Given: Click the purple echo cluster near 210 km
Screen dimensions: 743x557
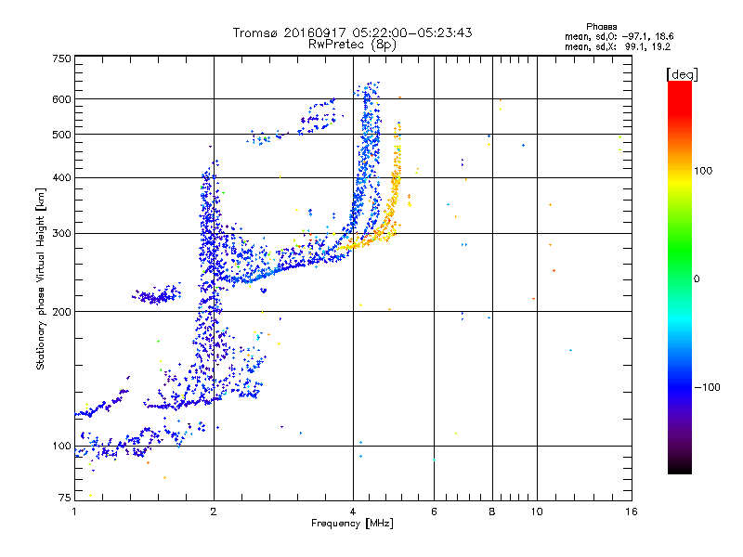Looking at the screenshot, I should (x=156, y=295).
